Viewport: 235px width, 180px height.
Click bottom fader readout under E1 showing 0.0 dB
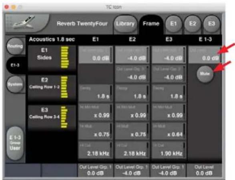tap(95, 170)
